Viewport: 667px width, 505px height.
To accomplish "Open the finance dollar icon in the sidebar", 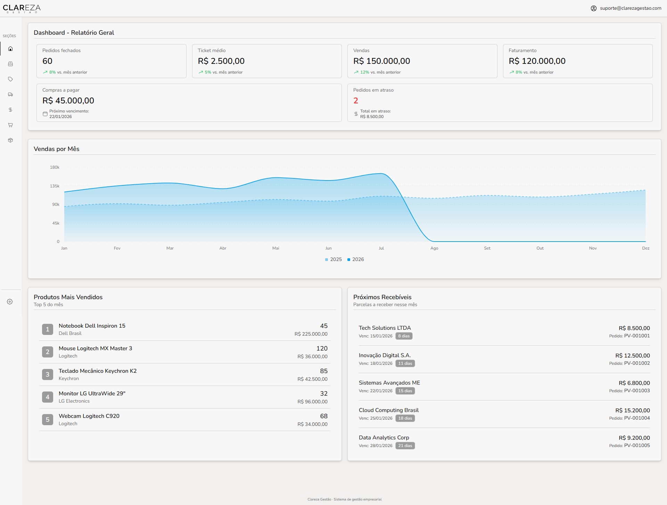I will (x=10, y=110).
